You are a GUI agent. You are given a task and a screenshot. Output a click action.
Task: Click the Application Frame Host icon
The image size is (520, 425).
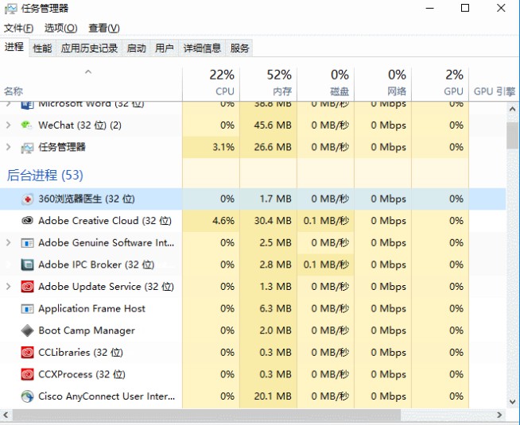(26, 308)
